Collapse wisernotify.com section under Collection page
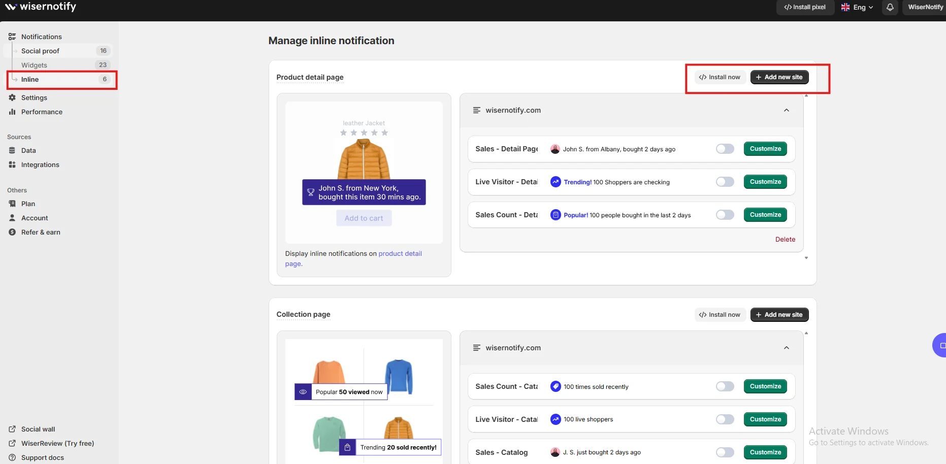 tap(786, 348)
